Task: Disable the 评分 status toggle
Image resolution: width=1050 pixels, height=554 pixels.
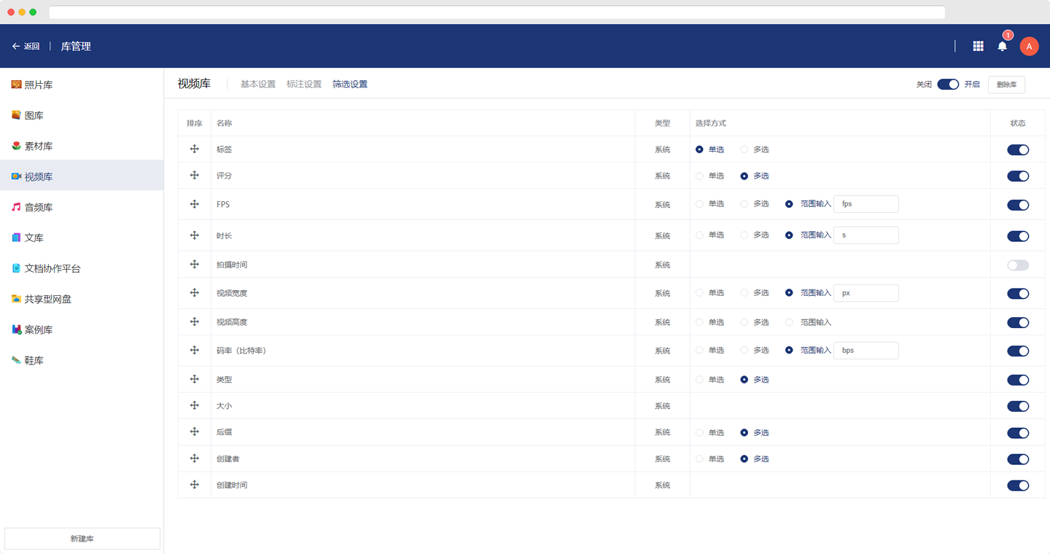Action: [1017, 176]
